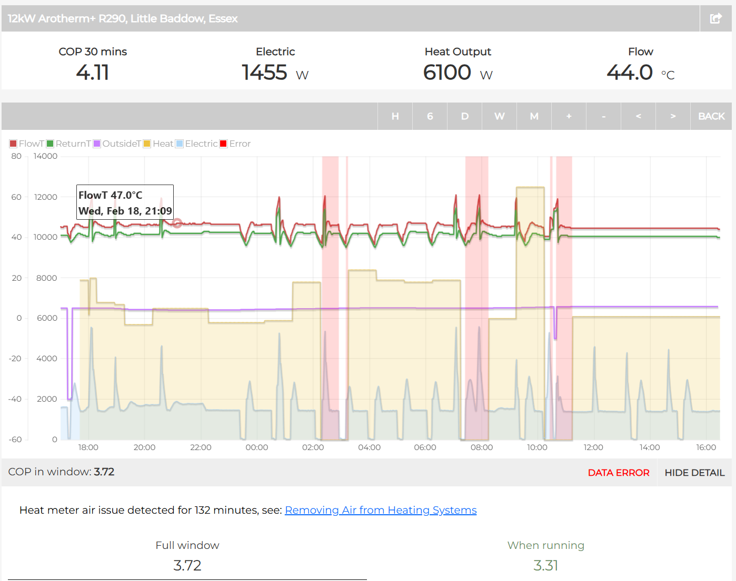
Task: Select the 6 hour view button
Action: [x=430, y=116]
